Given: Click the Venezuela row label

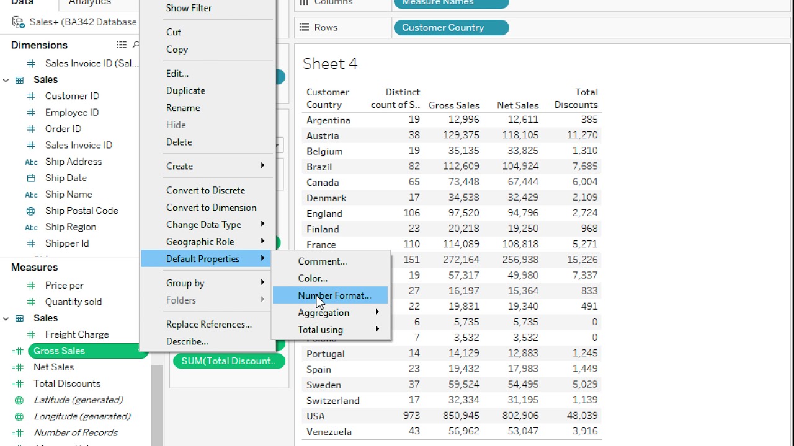Looking at the screenshot, I should click(x=329, y=432).
